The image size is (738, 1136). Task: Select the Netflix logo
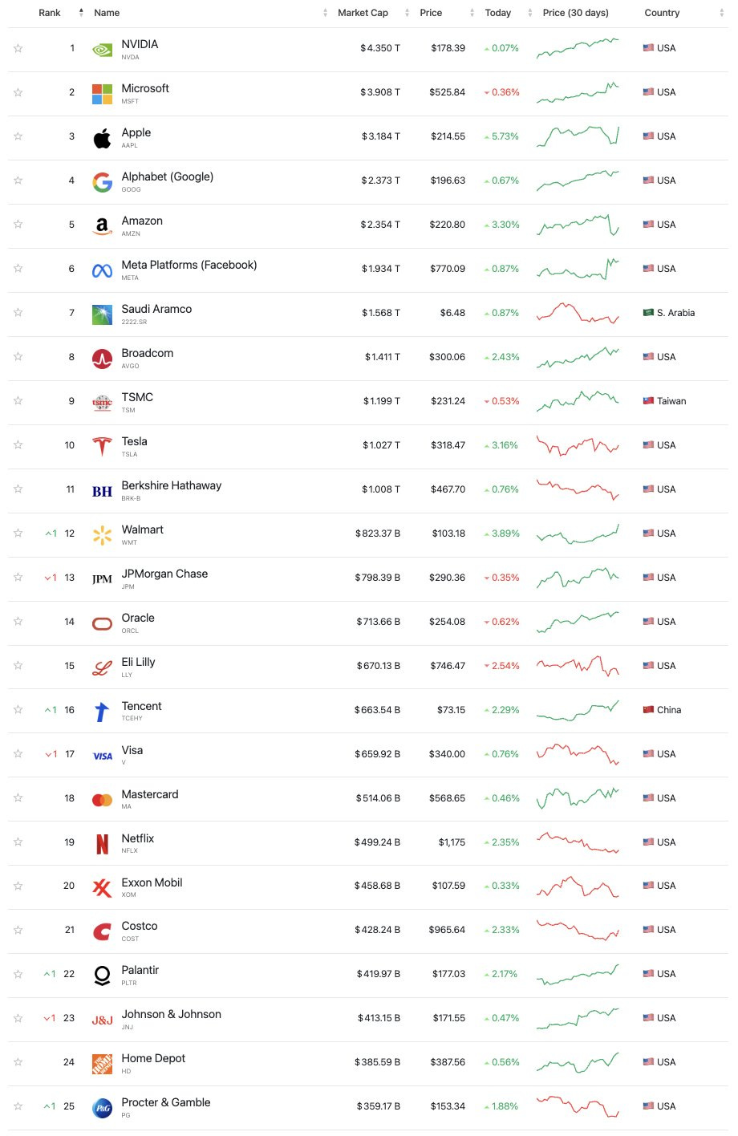pos(101,842)
